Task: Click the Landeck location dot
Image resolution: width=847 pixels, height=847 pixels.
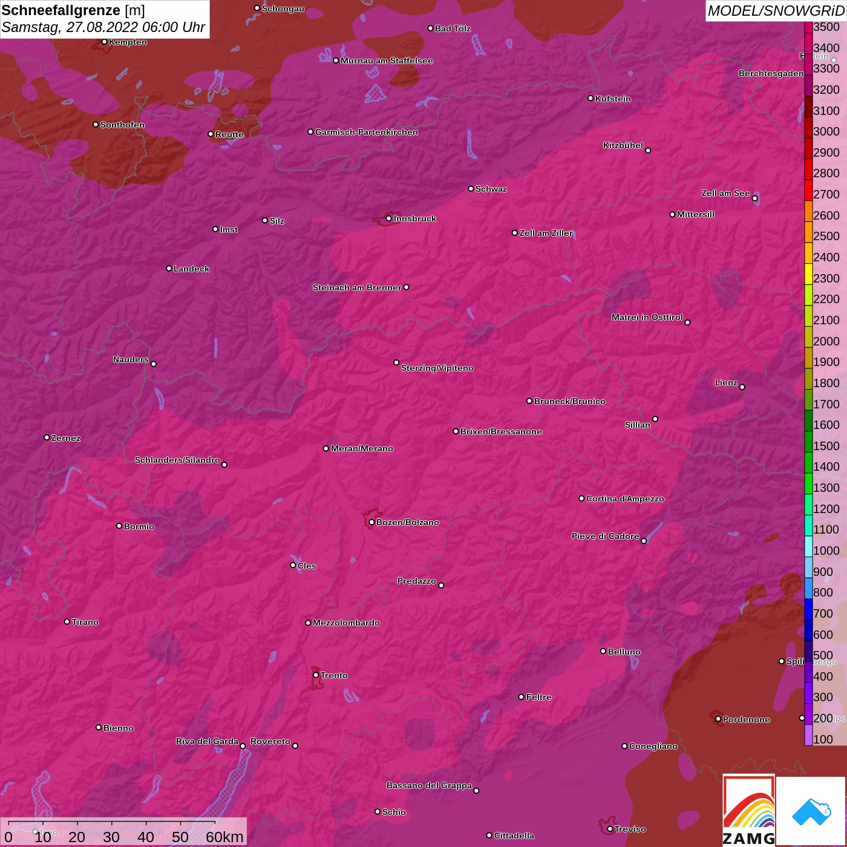Action: click(x=169, y=268)
